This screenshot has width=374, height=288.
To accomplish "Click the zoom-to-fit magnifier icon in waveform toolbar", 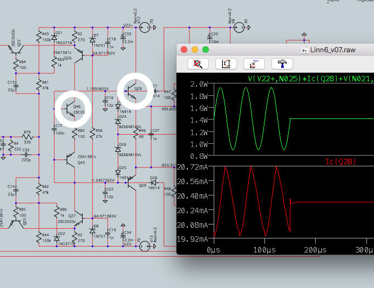I will tap(198, 64).
